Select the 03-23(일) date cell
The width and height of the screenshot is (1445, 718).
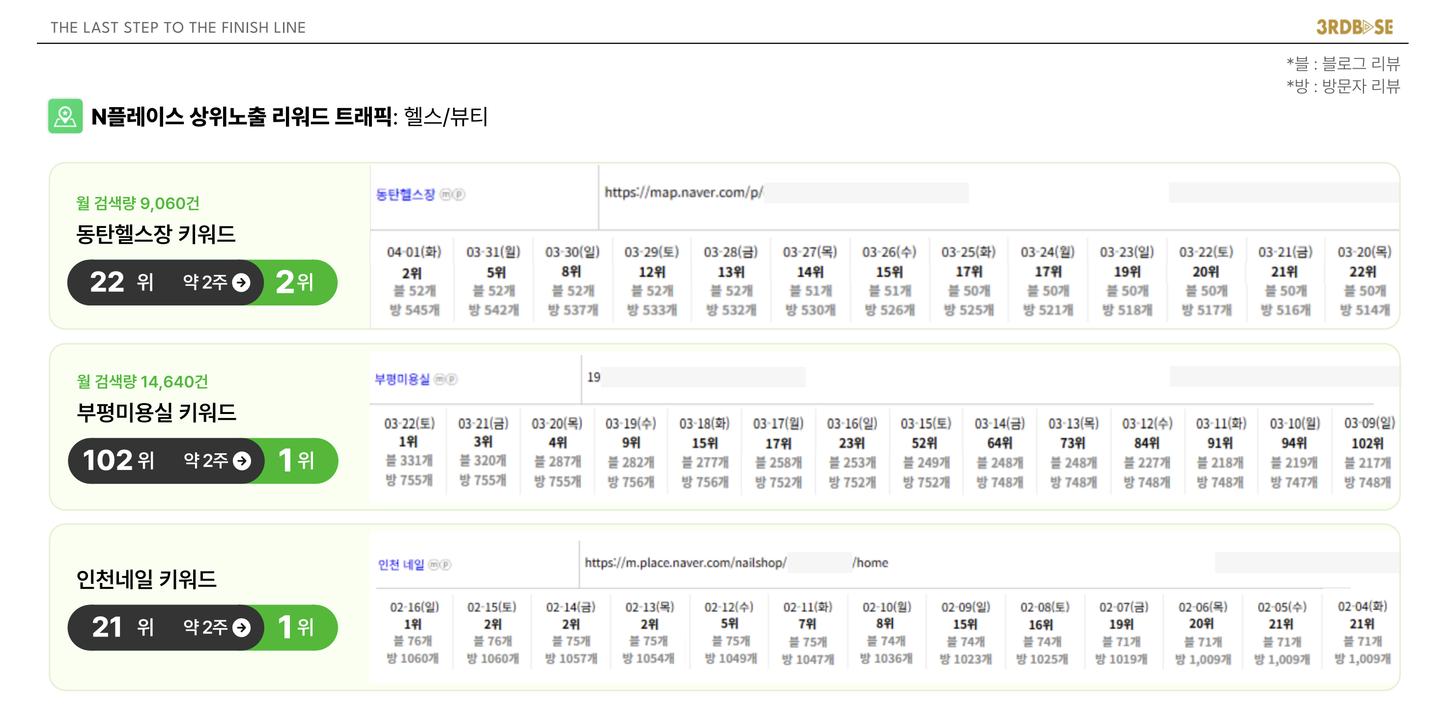(1127, 252)
